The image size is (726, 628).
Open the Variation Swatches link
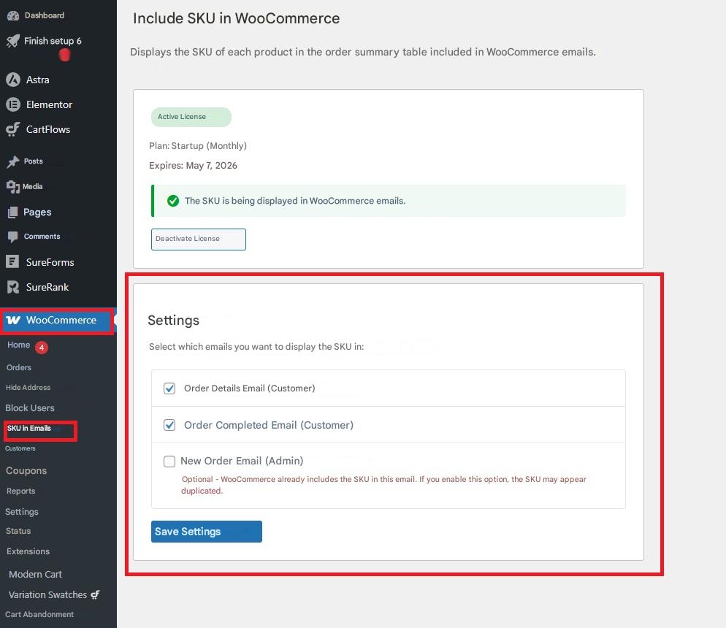pyautogui.click(x=47, y=594)
